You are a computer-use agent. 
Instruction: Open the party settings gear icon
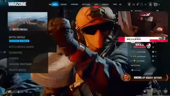158,11
